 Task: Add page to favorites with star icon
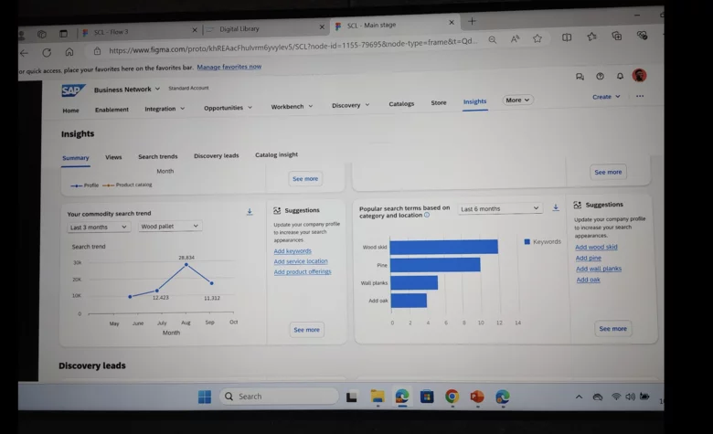537,38
